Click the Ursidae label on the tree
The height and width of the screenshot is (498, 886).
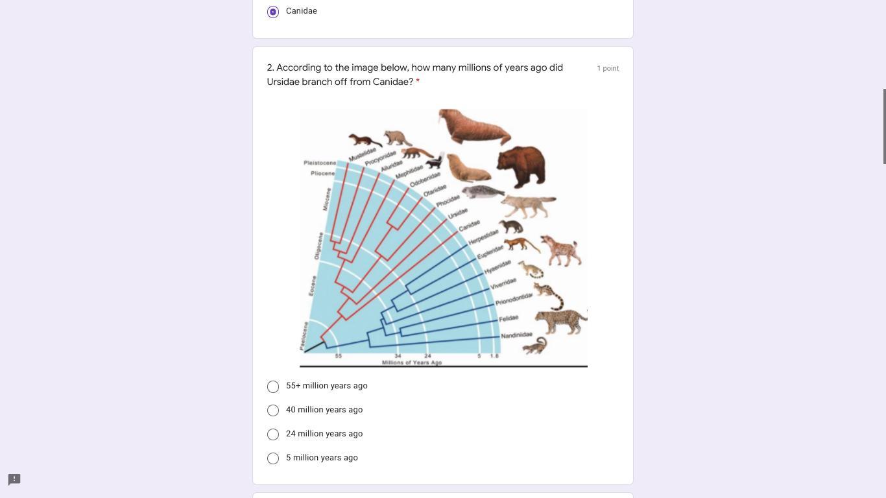click(x=457, y=213)
